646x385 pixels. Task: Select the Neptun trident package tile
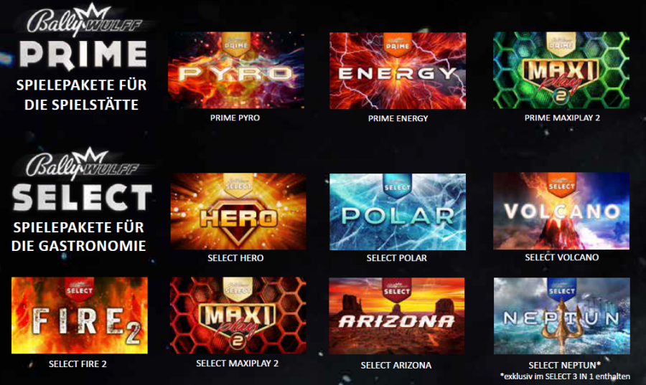(x=562, y=316)
